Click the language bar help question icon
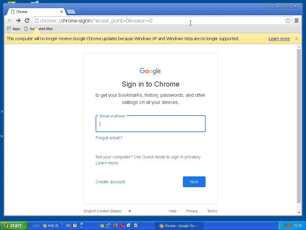The width and height of the screenshot is (306, 230). coord(75,226)
